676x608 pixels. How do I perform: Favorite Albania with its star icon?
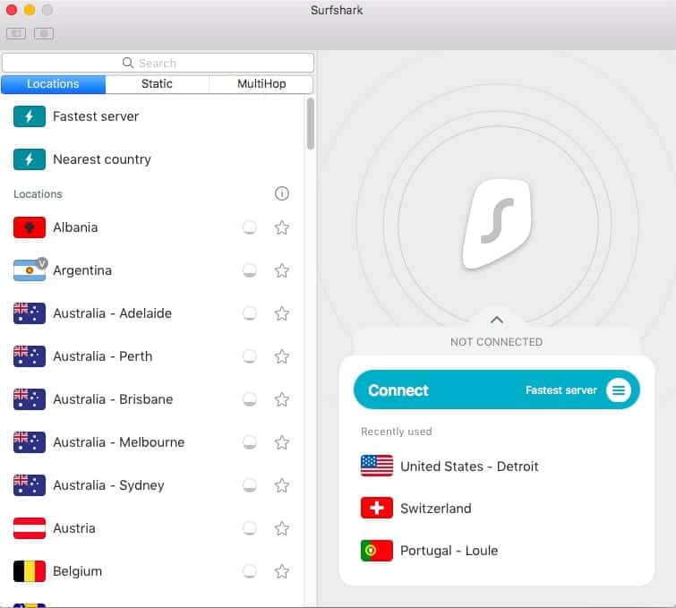[282, 227]
